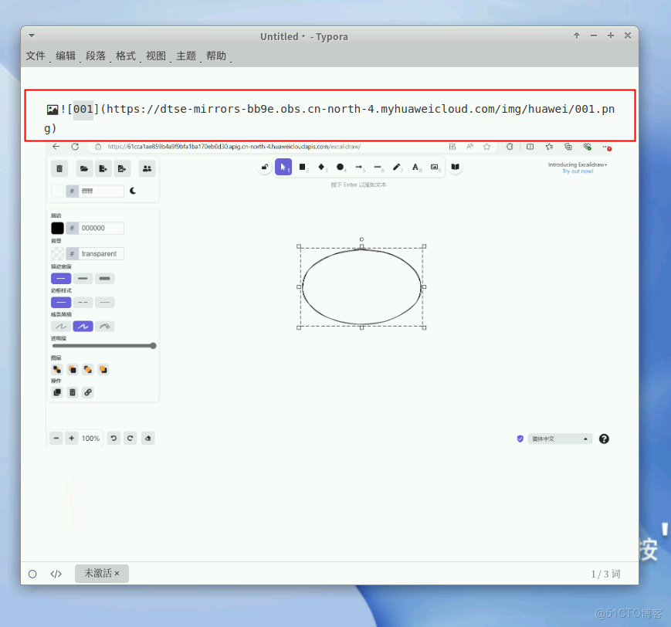Image resolution: width=671 pixels, height=627 pixels.
Task: Click the open folder icon
Action: [84, 168]
